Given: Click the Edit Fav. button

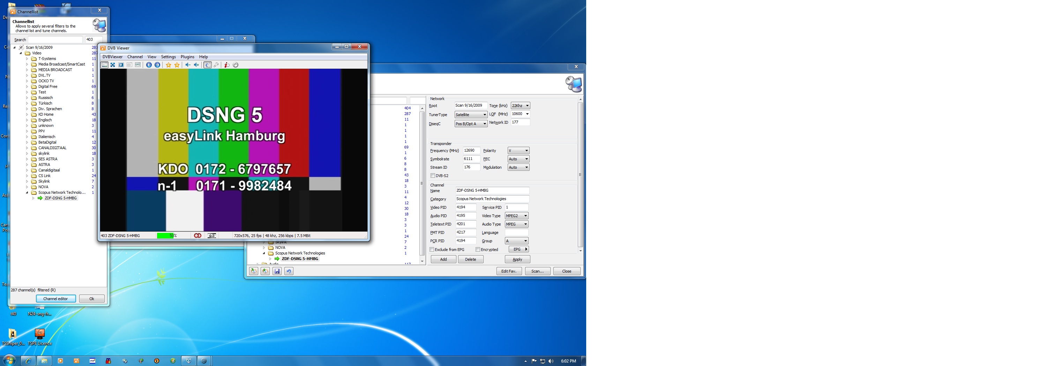Looking at the screenshot, I should click(509, 271).
